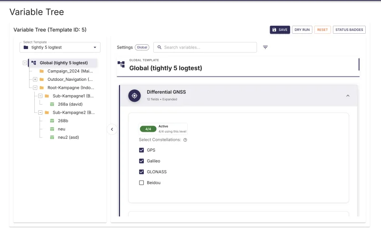Image resolution: width=381 pixels, height=233 pixels.
Task: Collapse the Sub-Kampagne1 node
Action: coord(40,96)
